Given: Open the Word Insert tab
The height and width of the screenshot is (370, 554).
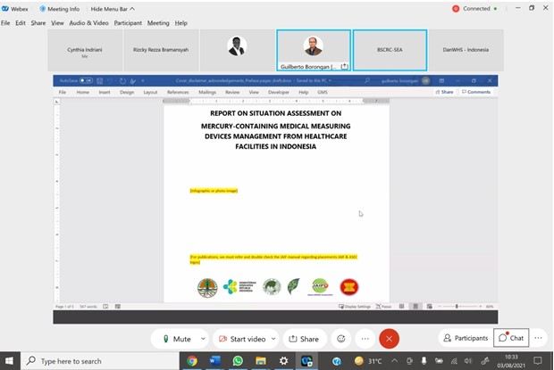Looking at the screenshot, I should tap(105, 92).
